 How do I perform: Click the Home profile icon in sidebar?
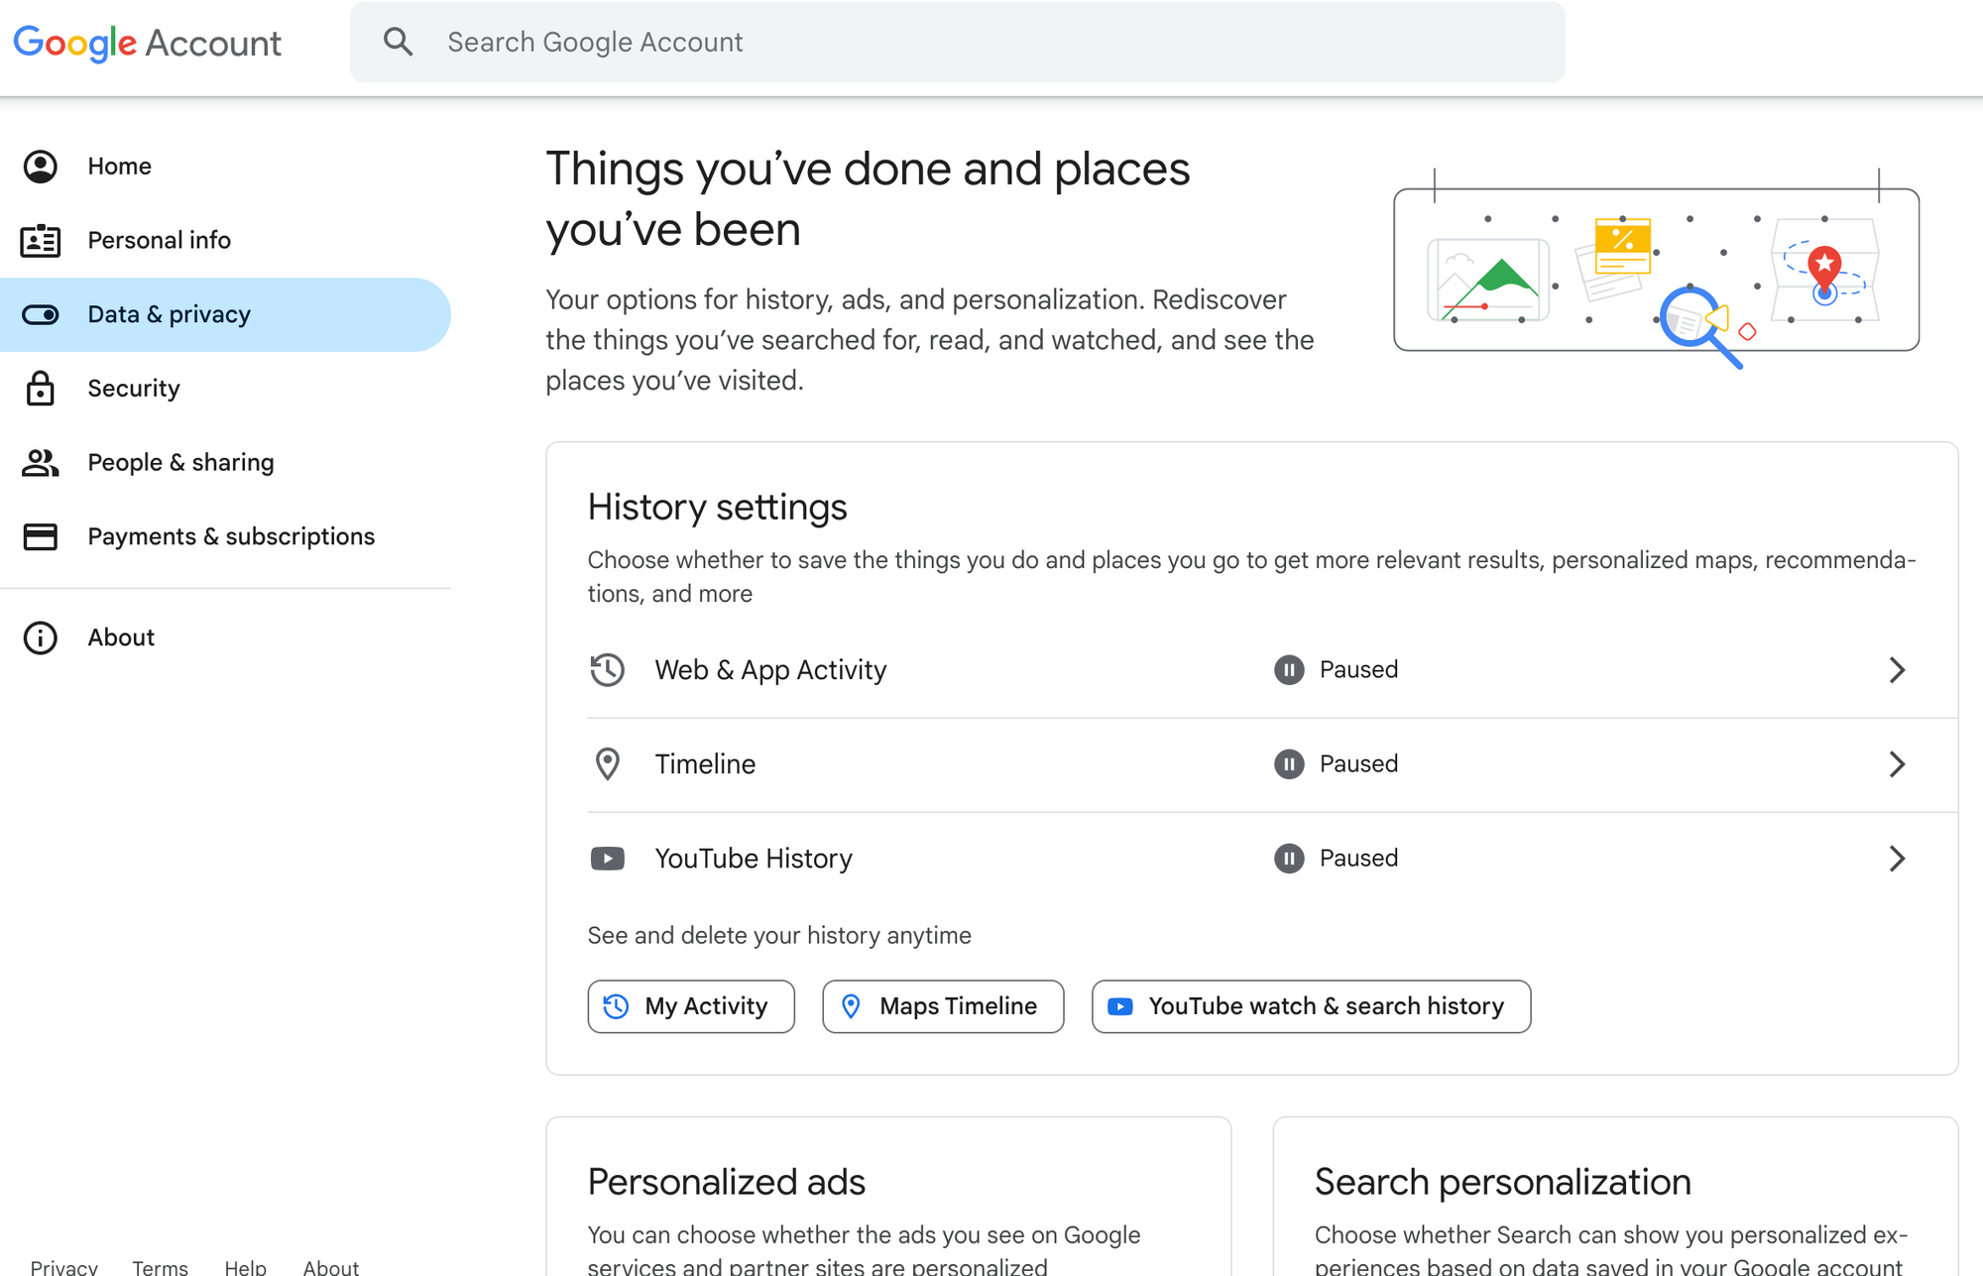[41, 167]
